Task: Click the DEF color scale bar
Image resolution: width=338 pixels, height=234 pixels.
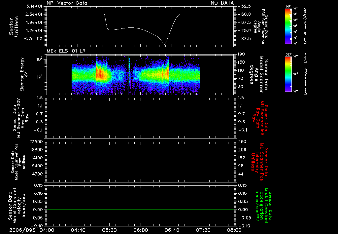Action: (x=288, y=74)
